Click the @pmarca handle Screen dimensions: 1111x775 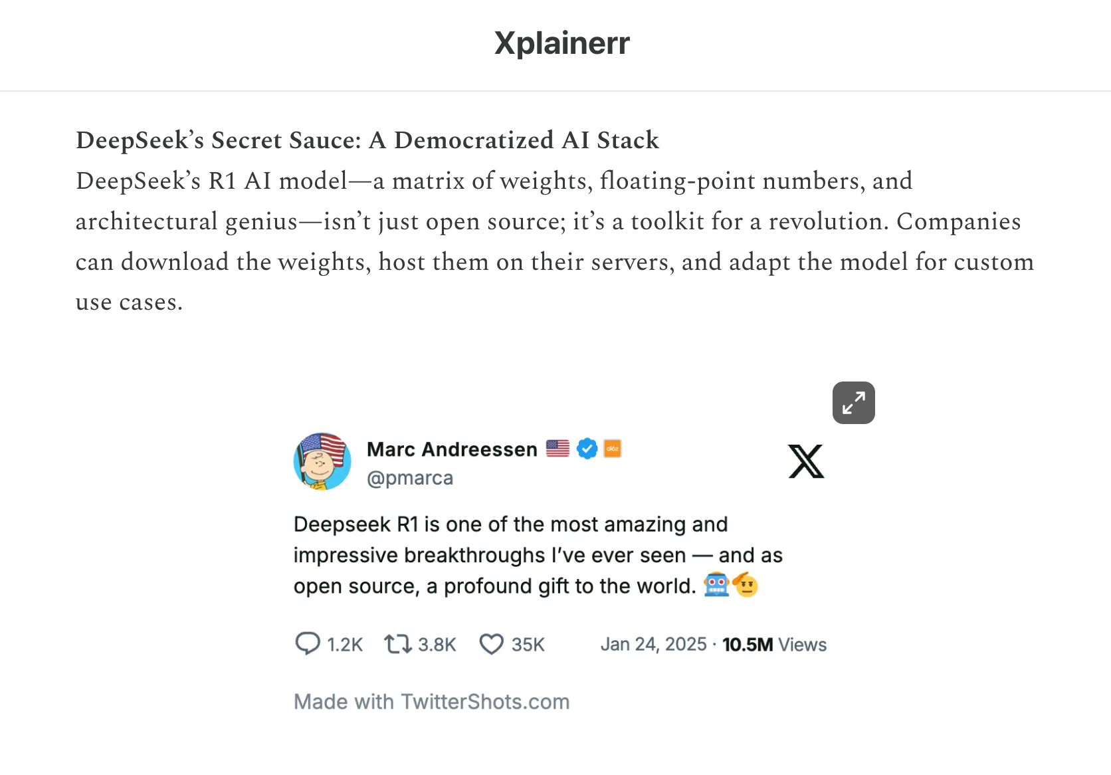click(x=411, y=478)
